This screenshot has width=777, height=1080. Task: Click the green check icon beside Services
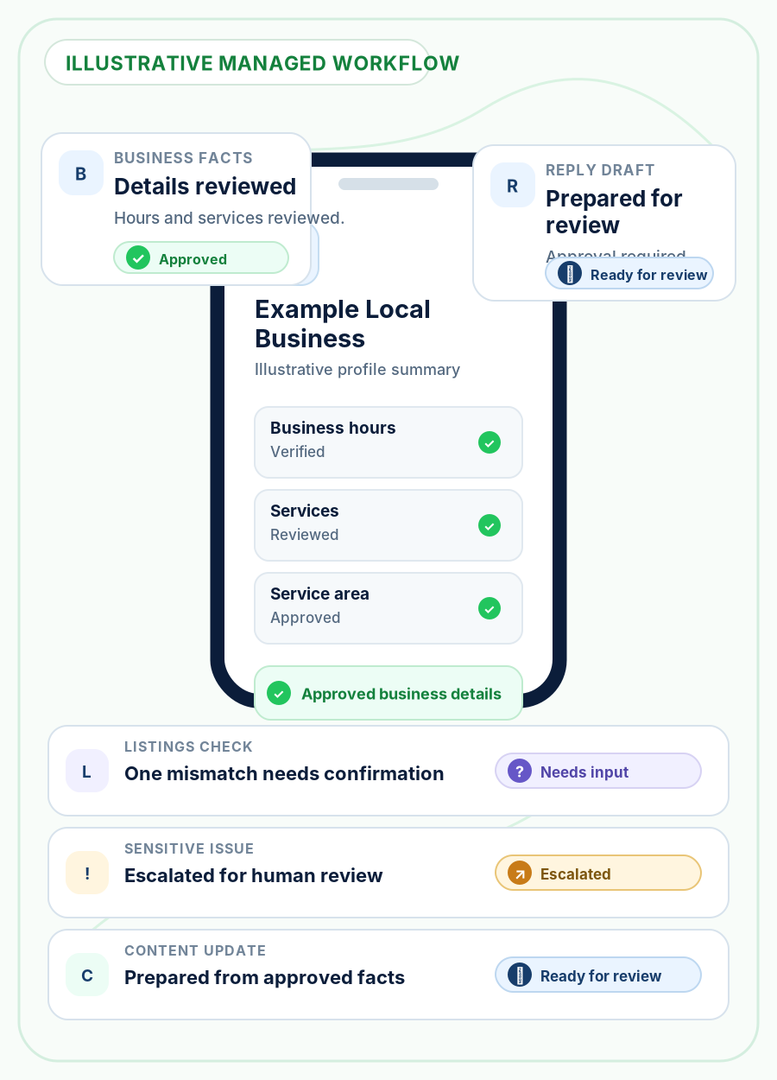click(490, 525)
